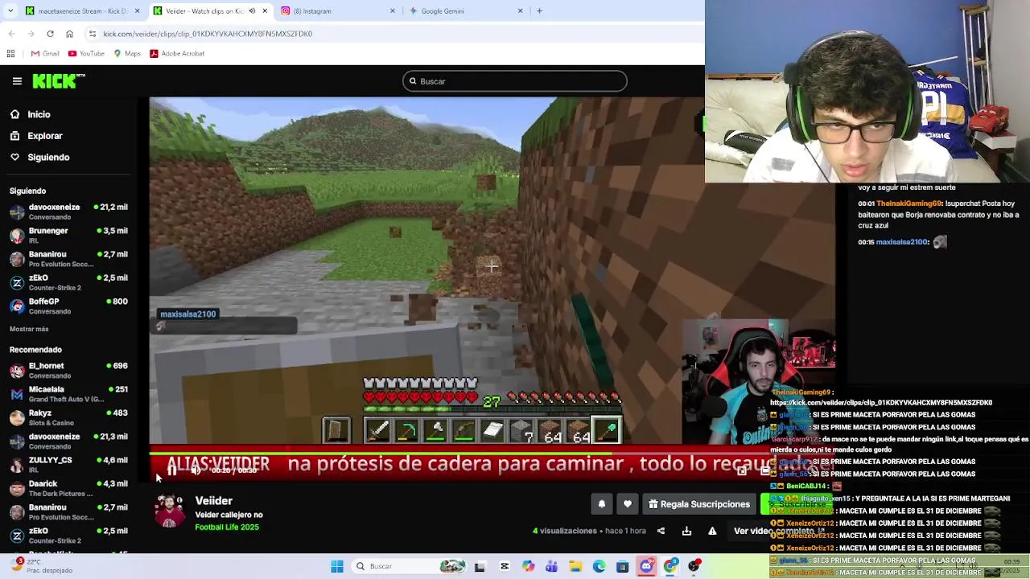Open Explorar in sidebar

click(x=44, y=136)
